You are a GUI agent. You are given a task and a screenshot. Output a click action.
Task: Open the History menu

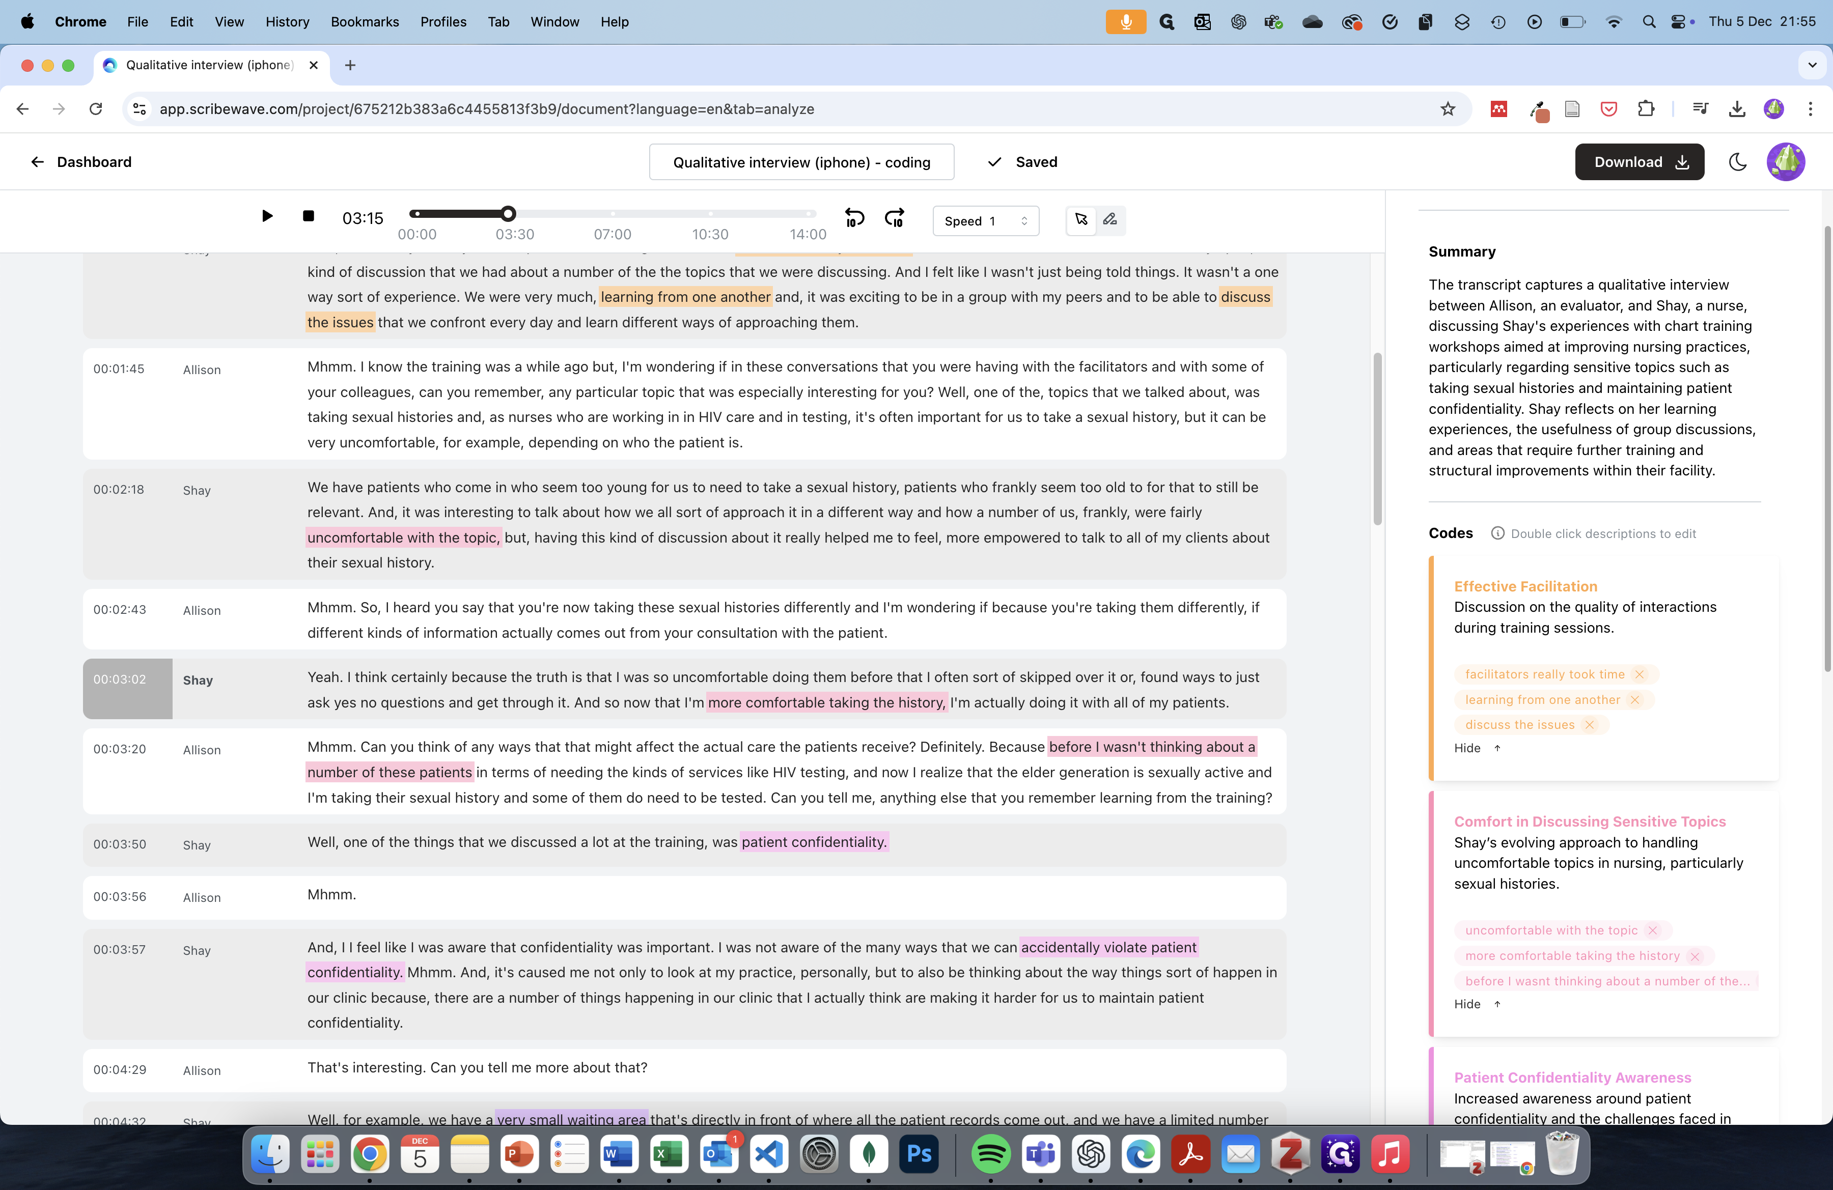pos(287,21)
